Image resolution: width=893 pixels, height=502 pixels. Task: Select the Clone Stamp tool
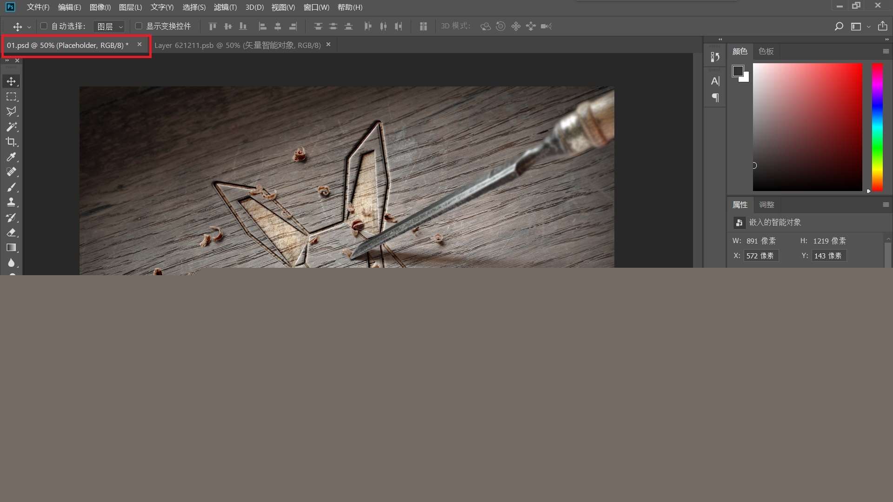click(x=12, y=202)
